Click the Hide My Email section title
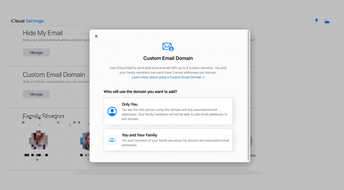344x190 pixels. coord(43,33)
